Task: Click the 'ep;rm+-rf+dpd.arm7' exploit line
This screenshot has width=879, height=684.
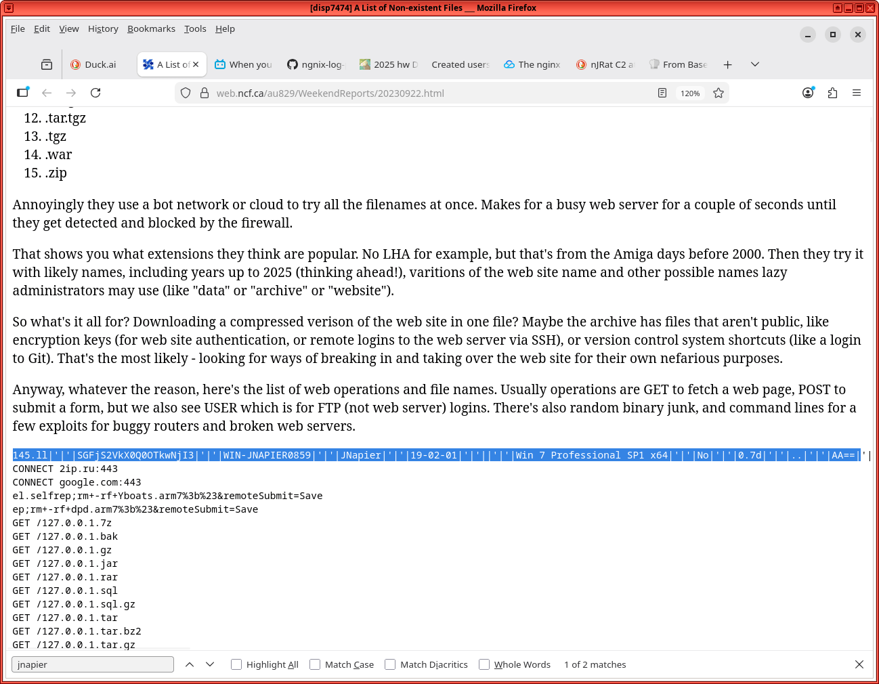Action: coord(135,509)
